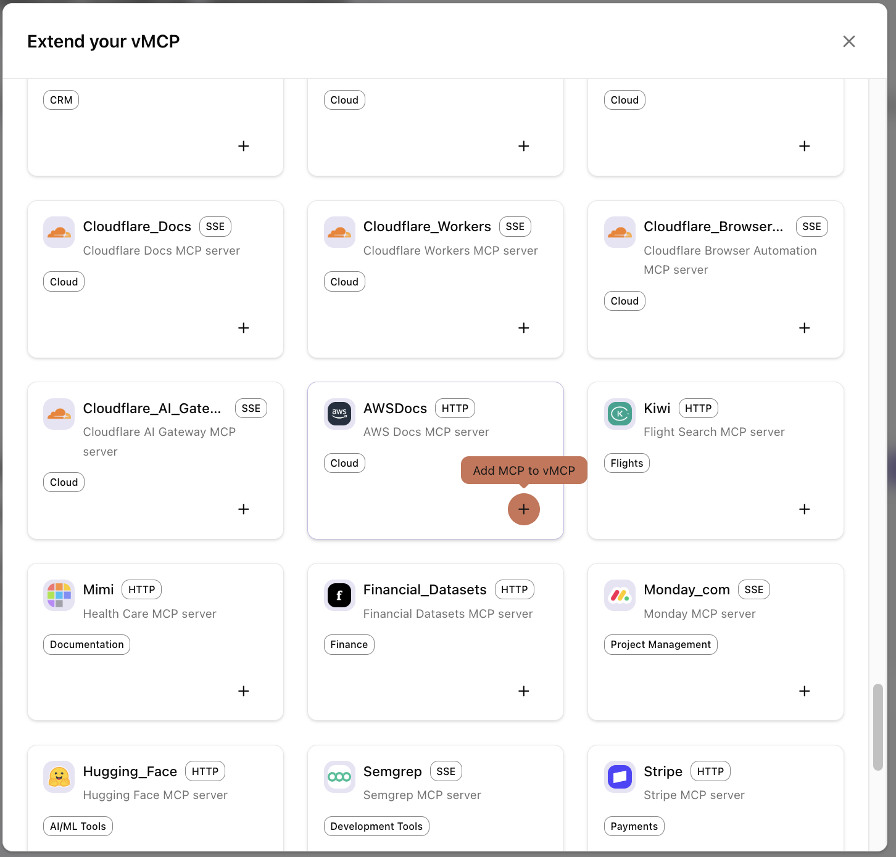Click the Semgrep server icon
This screenshot has width=896, height=857.
(339, 777)
